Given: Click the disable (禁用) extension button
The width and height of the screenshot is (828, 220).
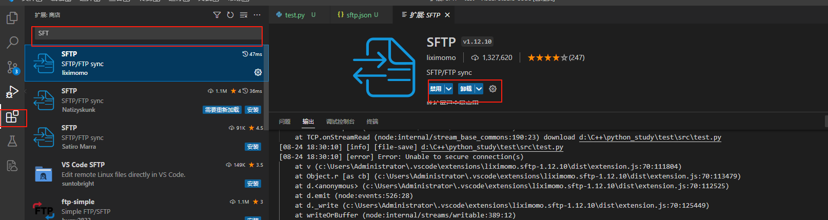Looking at the screenshot, I should click(x=436, y=89).
